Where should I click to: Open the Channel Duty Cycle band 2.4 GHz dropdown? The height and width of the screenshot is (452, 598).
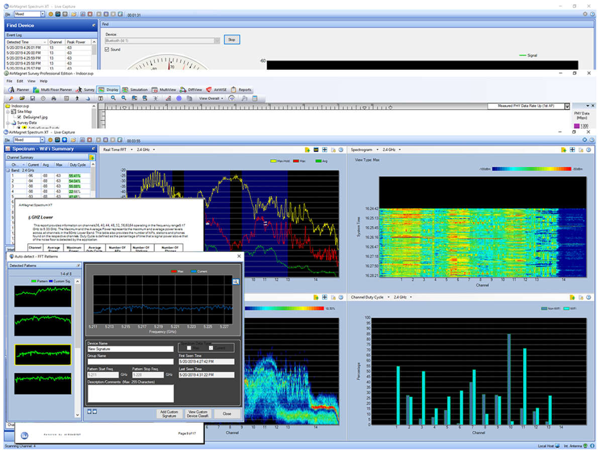[411, 297]
